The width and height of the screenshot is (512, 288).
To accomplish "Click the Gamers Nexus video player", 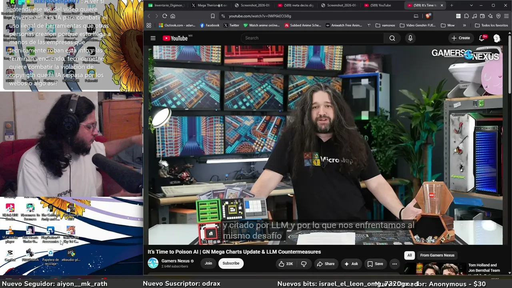I will tap(326, 145).
